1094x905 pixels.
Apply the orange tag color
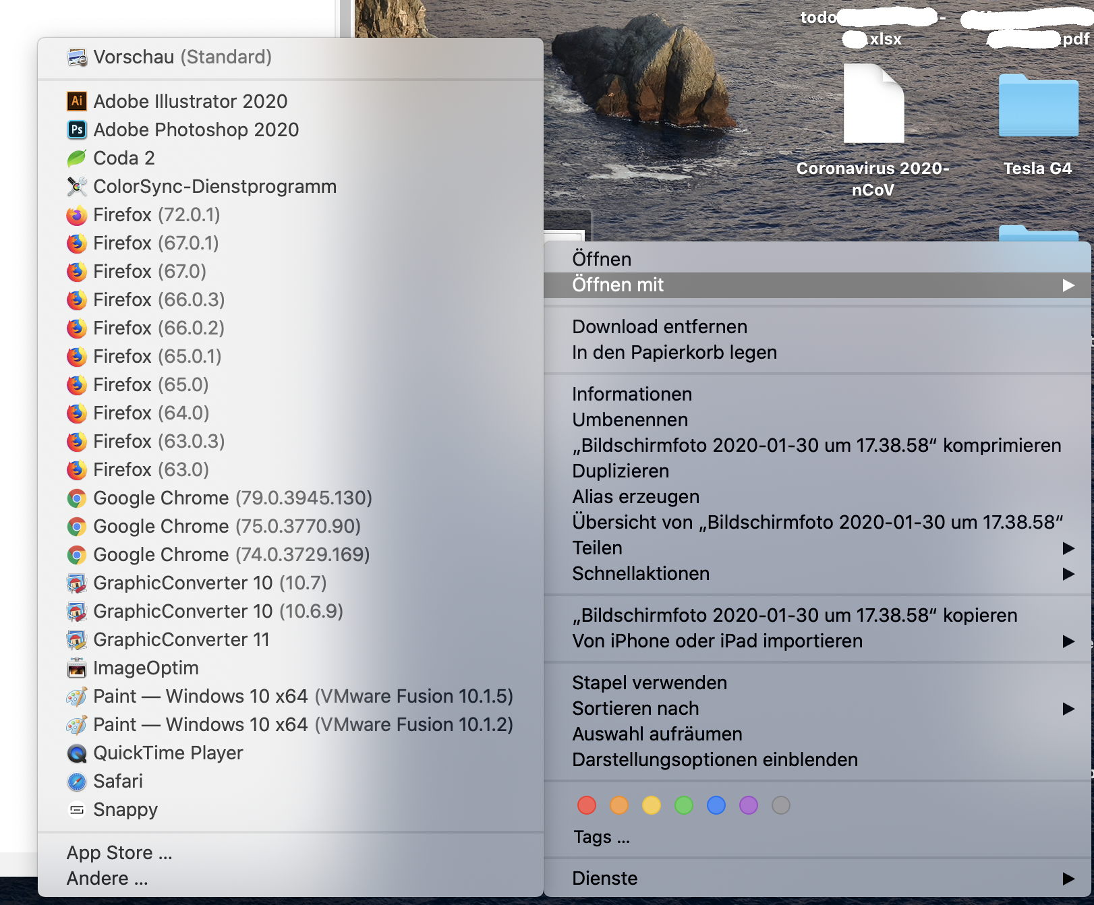tap(619, 805)
